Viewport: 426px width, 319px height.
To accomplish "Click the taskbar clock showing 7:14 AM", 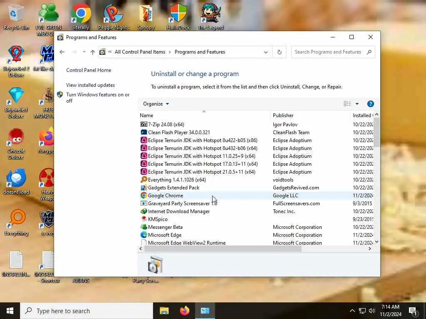I will point(390,311).
